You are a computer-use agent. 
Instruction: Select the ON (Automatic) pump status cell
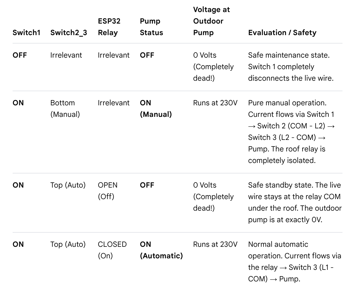click(161, 250)
